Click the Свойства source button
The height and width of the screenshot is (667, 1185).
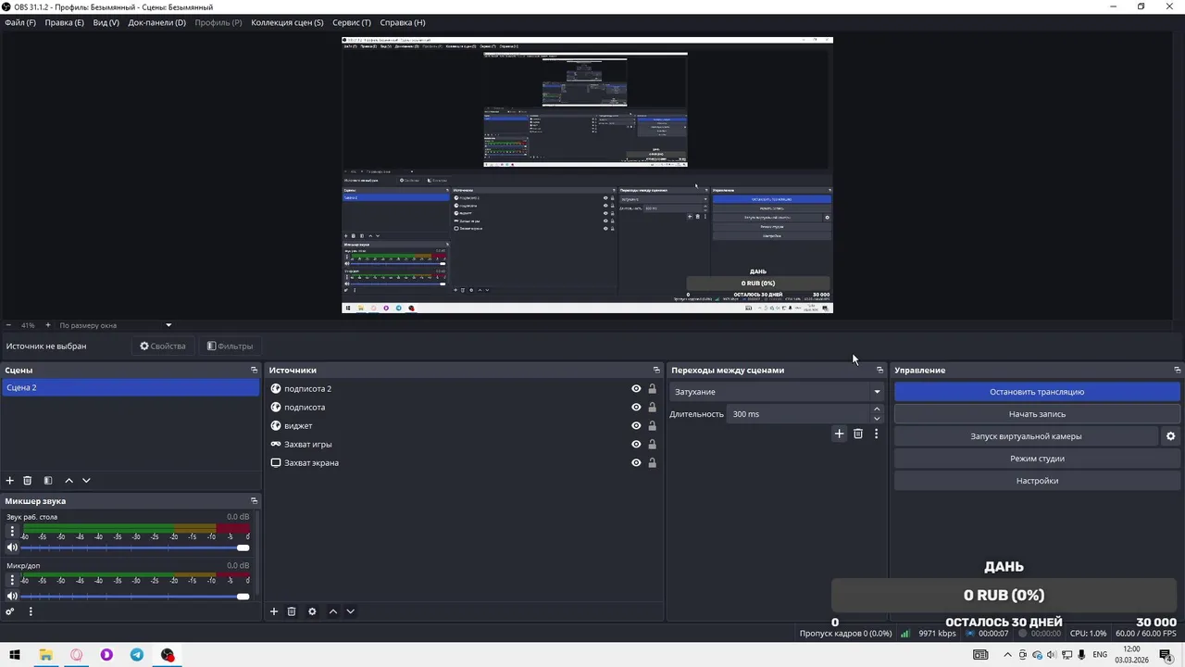tap(163, 346)
